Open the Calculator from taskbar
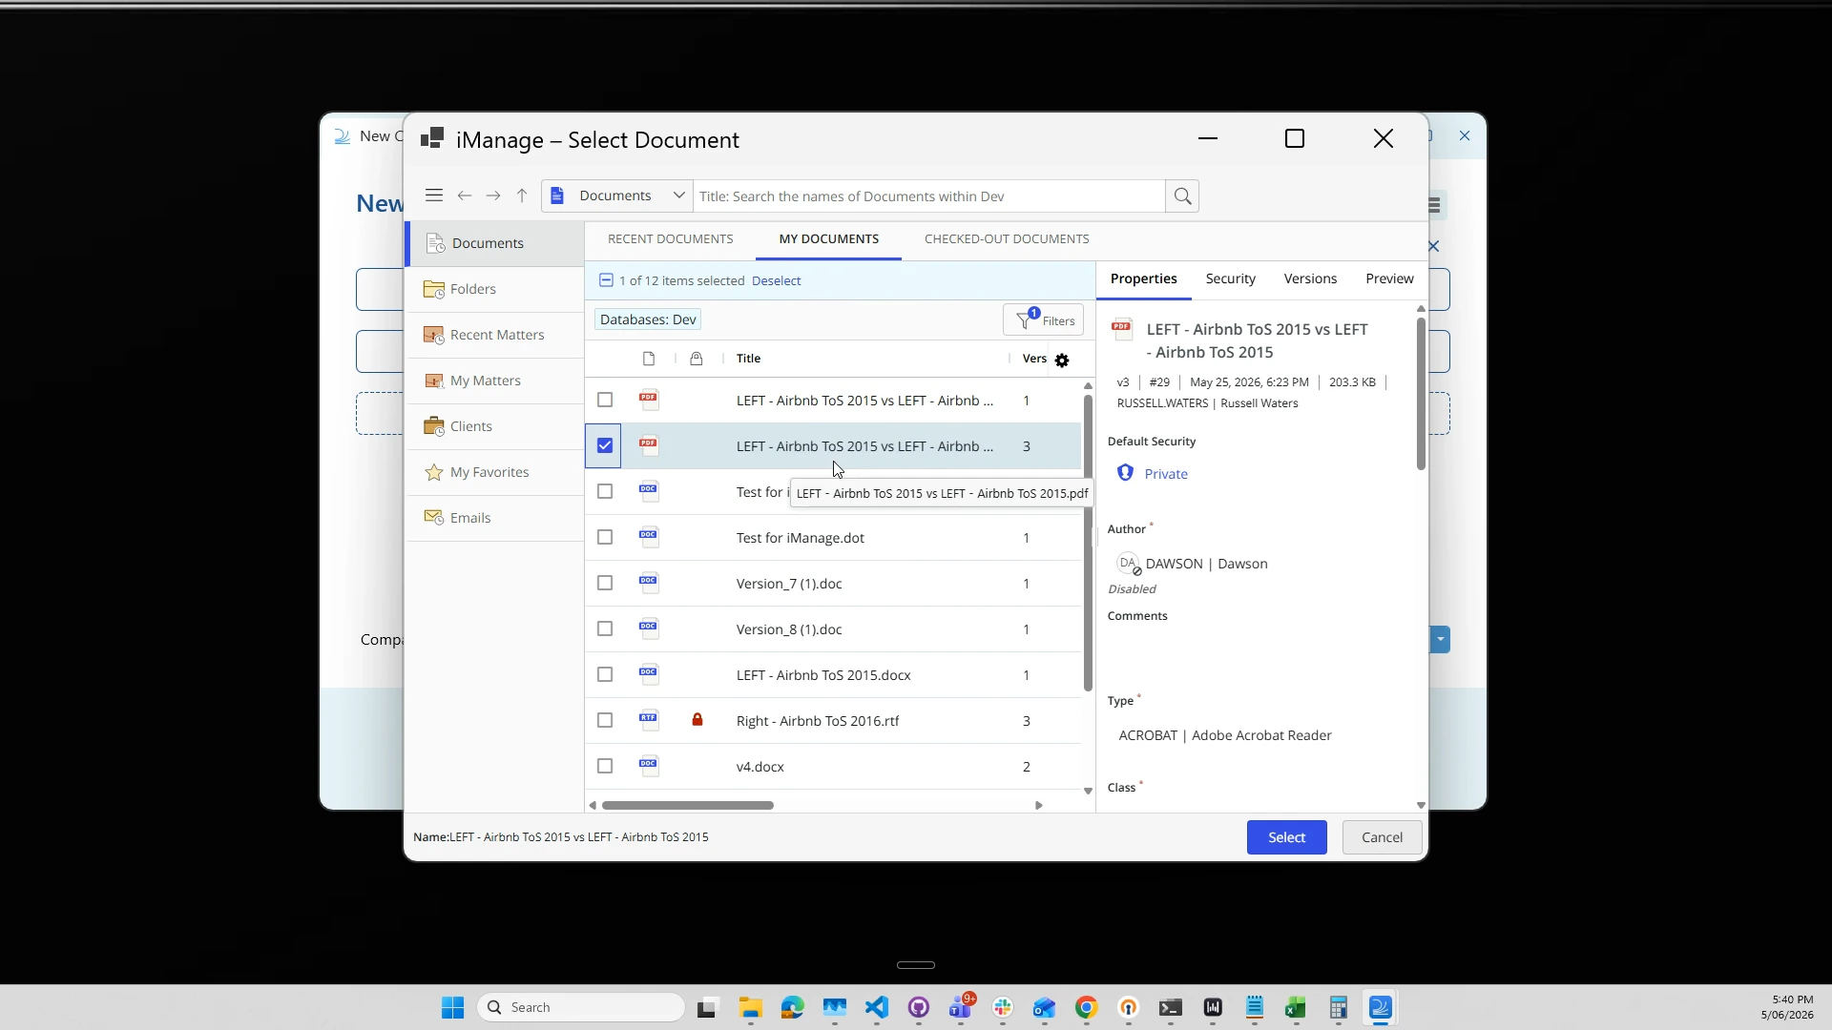This screenshot has width=1832, height=1030. pos(1338,1008)
